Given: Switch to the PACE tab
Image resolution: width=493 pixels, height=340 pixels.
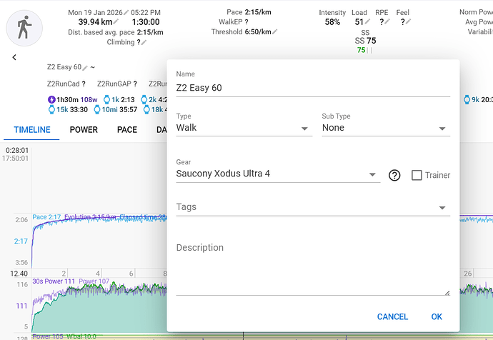Looking at the screenshot, I should pyautogui.click(x=127, y=130).
